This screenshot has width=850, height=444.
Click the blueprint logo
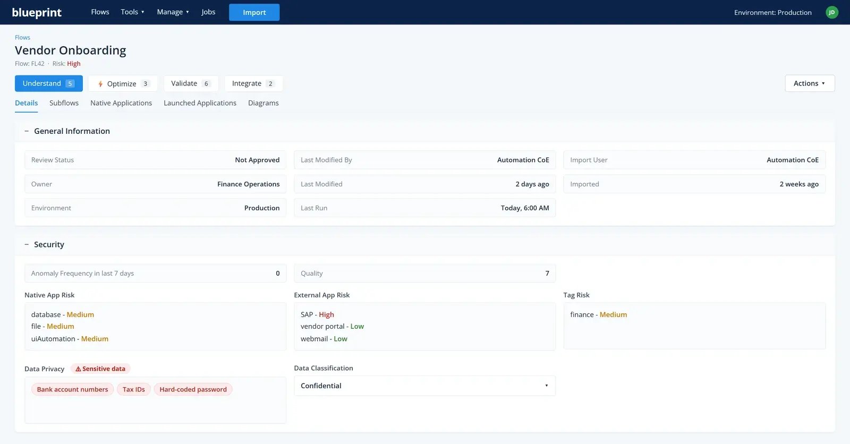click(x=37, y=12)
